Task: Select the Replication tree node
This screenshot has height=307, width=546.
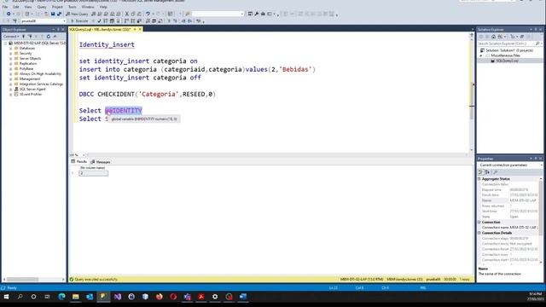Action: pyautogui.click(x=28, y=64)
